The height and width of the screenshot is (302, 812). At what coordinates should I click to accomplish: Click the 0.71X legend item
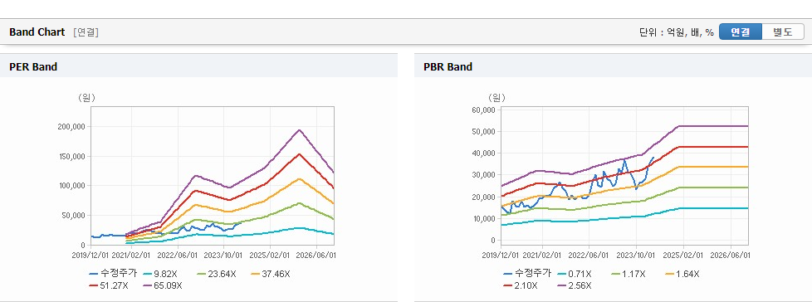[x=575, y=274]
